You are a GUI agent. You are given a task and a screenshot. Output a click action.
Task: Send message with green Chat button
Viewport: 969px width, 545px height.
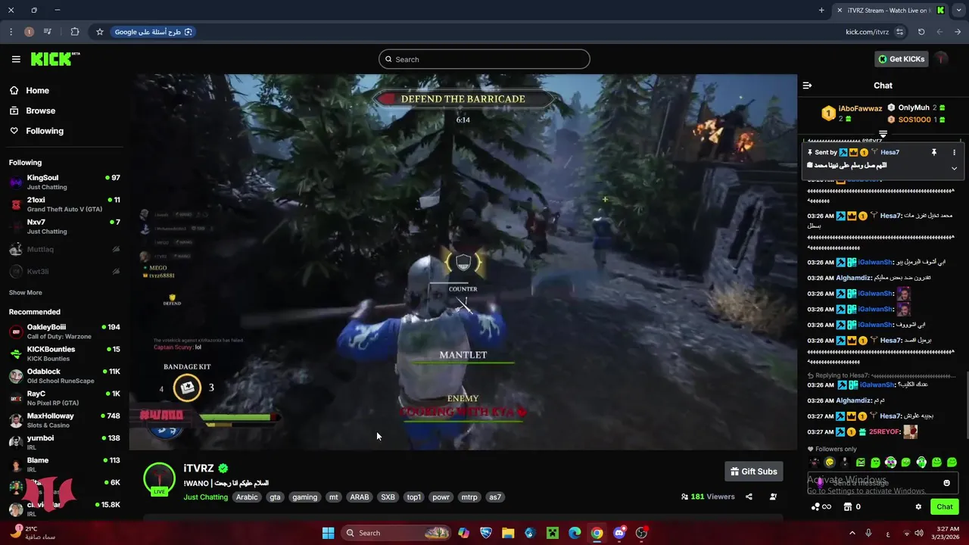coord(945,506)
